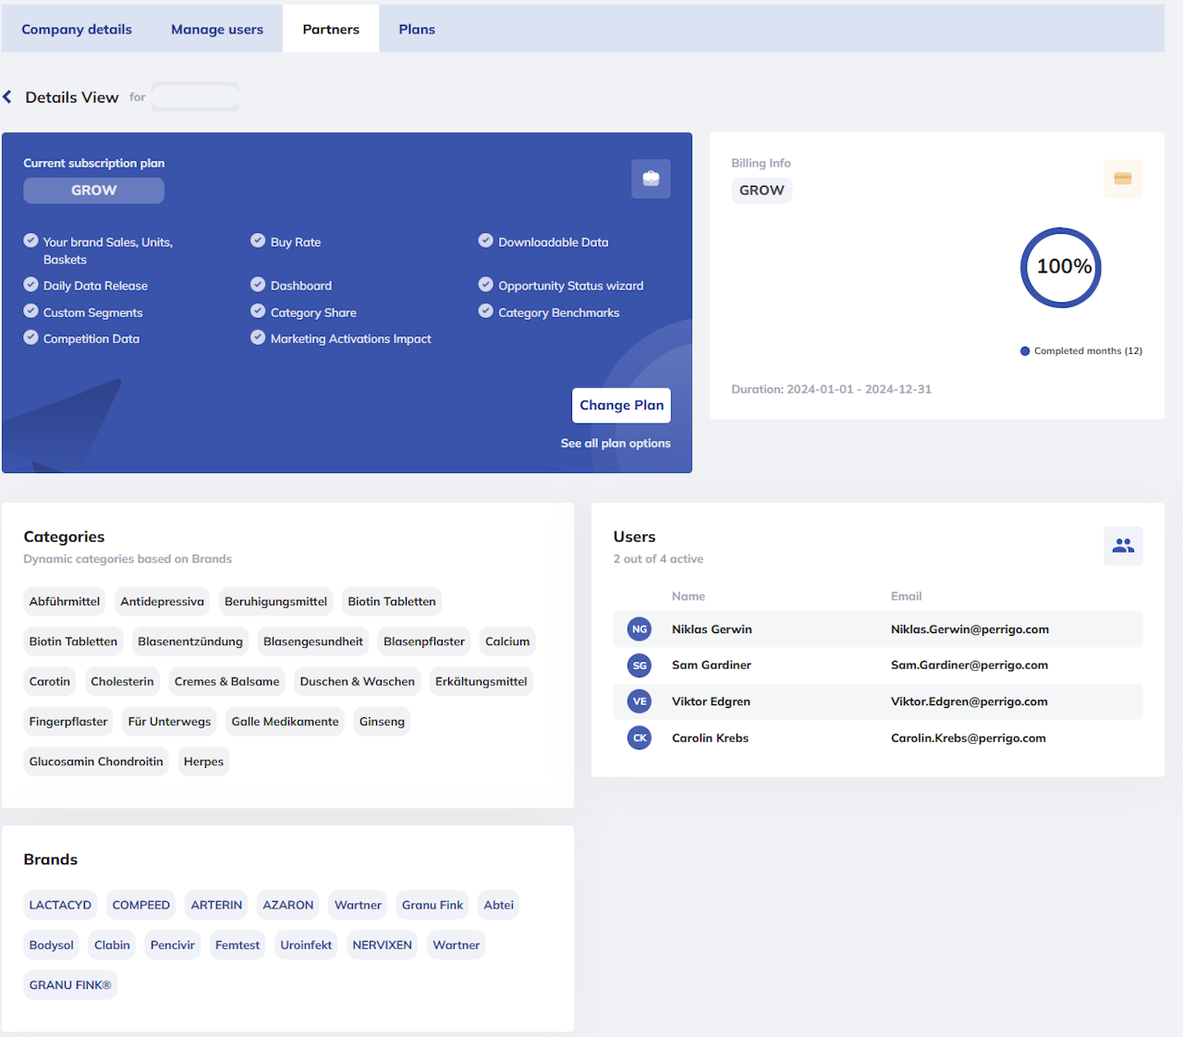Click the VE avatar for Viktor Edgren

pyautogui.click(x=640, y=701)
